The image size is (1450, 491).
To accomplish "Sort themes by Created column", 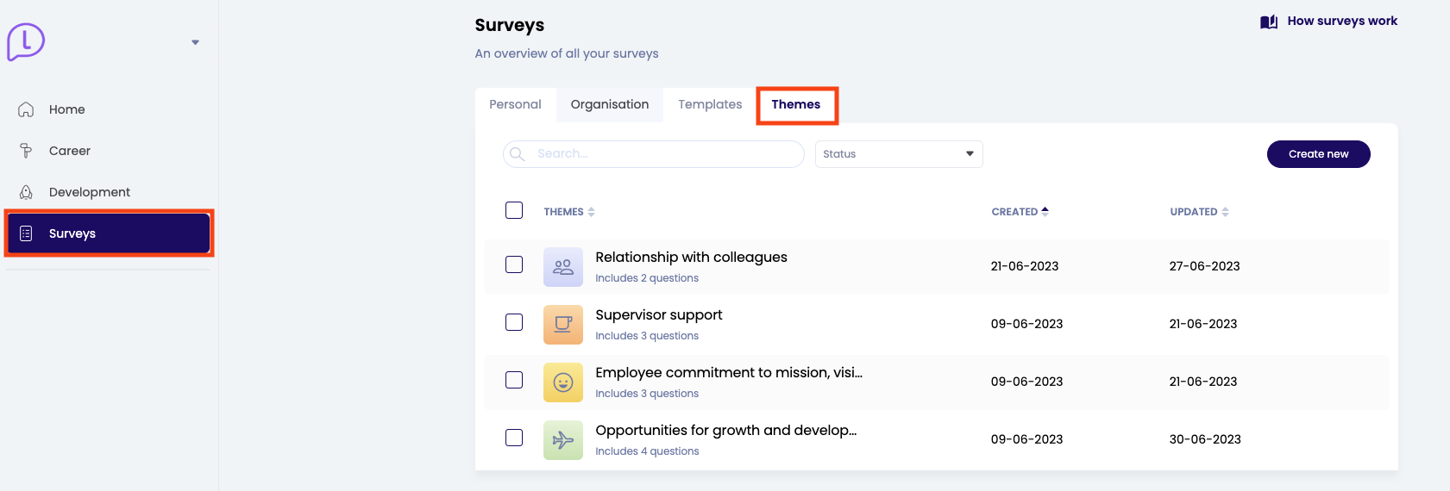I will coord(1020,212).
